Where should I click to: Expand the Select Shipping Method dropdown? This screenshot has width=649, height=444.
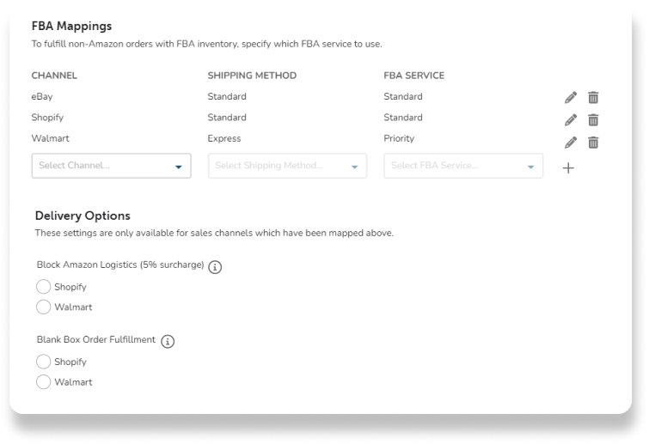tap(287, 166)
